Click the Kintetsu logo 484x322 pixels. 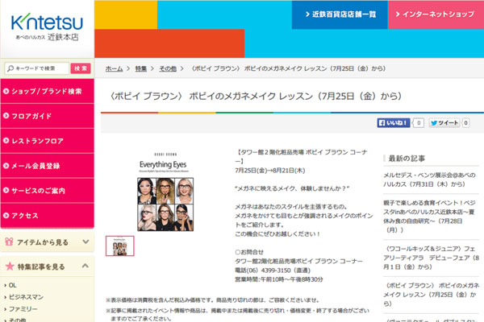(x=47, y=27)
